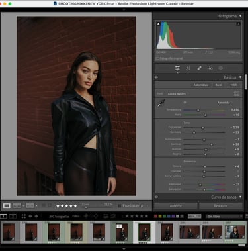Select the Healing brush tool

(x=199, y=68)
